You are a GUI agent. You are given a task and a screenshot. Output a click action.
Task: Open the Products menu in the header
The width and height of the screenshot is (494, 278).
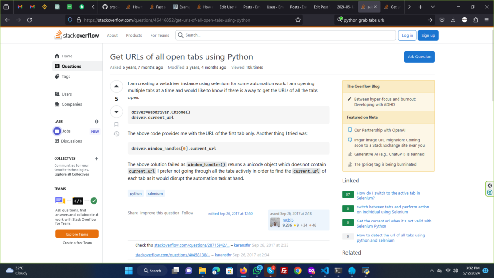[134, 35]
